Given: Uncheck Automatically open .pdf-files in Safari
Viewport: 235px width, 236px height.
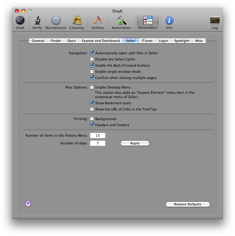Looking at the screenshot, I should (92, 53).
